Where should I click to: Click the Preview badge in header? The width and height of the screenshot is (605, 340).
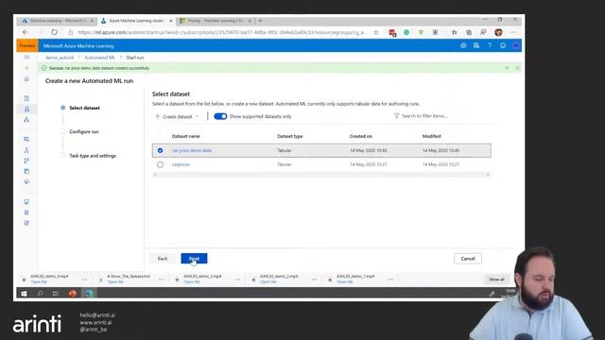pyautogui.click(x=27, y=45)
